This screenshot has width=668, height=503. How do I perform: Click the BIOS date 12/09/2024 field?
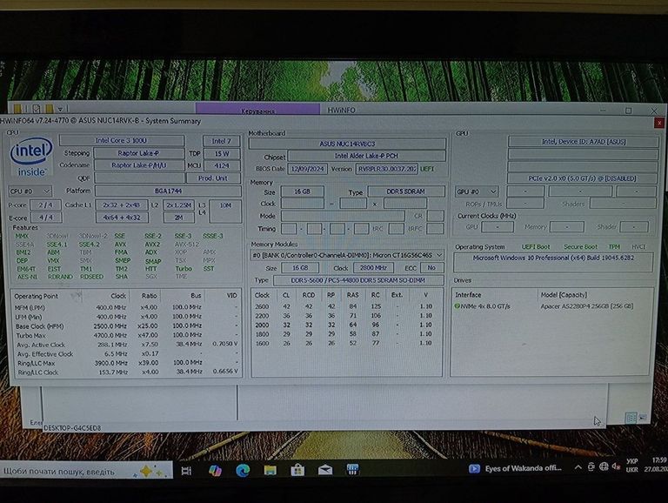point(308,169)
